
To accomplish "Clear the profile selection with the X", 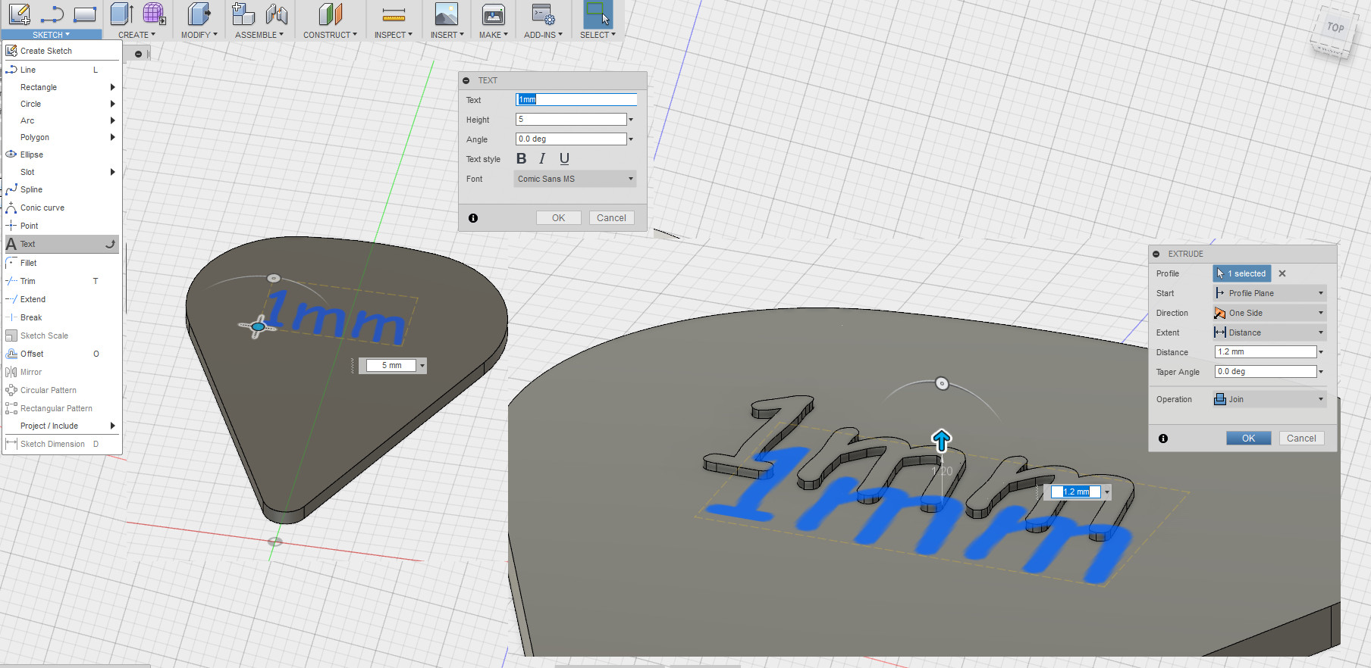I will click(1282, 273).
